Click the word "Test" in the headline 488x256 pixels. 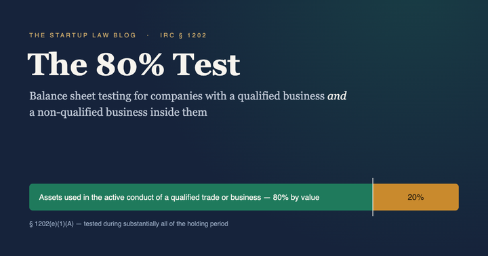pos(206,64)
